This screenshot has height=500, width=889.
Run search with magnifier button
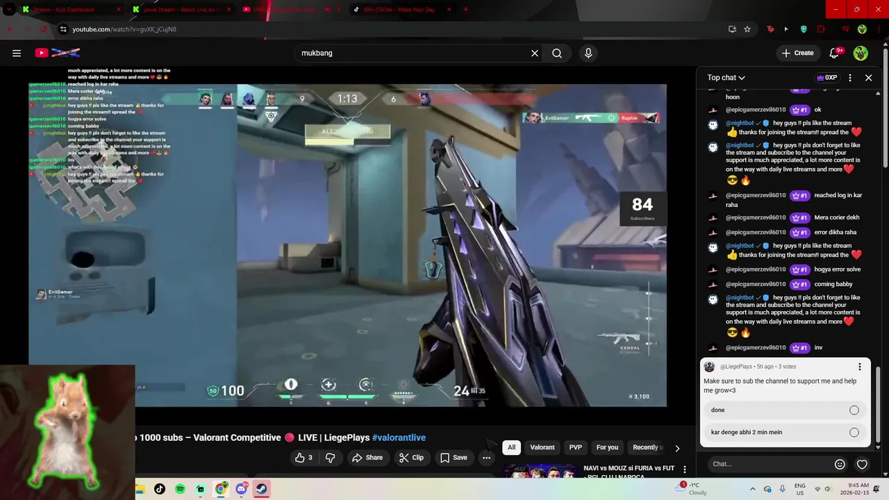(x=557, y=53)
